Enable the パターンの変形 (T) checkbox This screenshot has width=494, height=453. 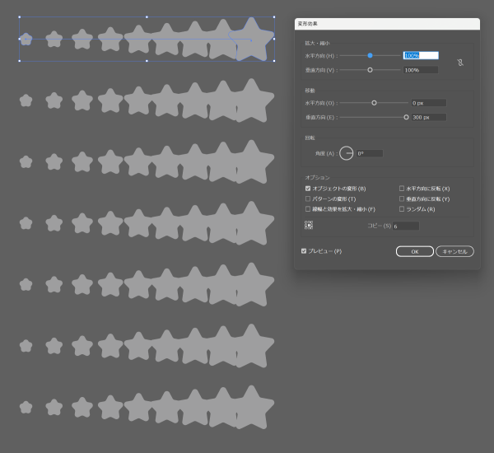(x=308, y=198)
